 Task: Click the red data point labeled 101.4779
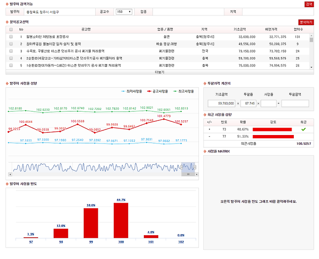(164, 119)
